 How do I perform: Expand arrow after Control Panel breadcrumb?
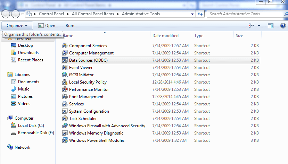click(68, 14)
